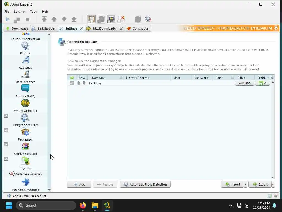Click the update check globe icon
282x212 pixels.
pos(148,19)
